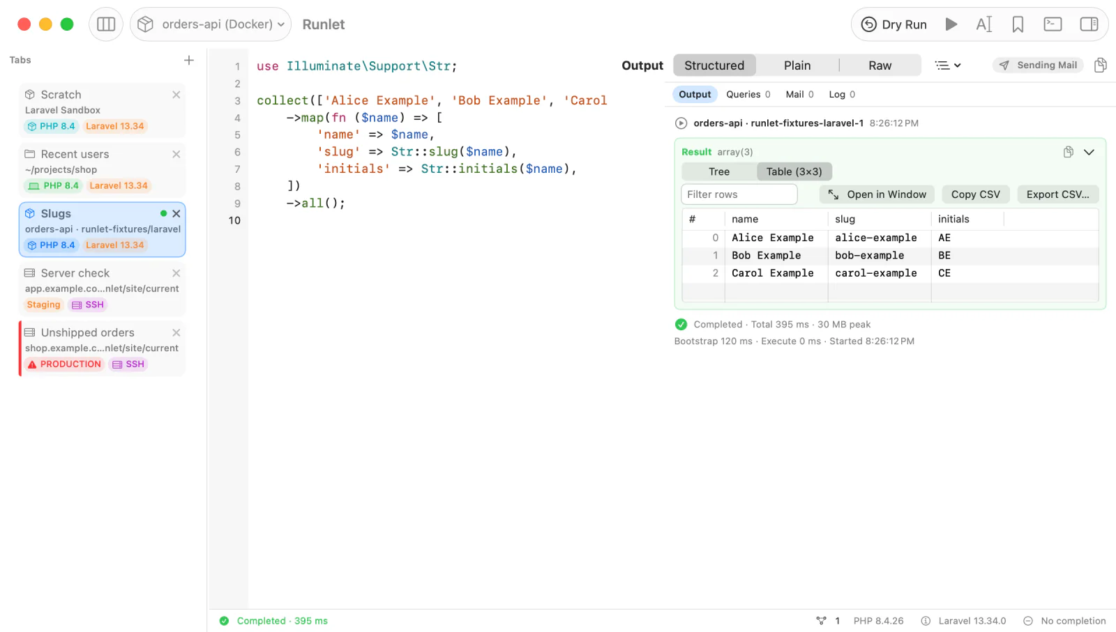Click the bookmark icon in toolbar

click(1018, 24)
